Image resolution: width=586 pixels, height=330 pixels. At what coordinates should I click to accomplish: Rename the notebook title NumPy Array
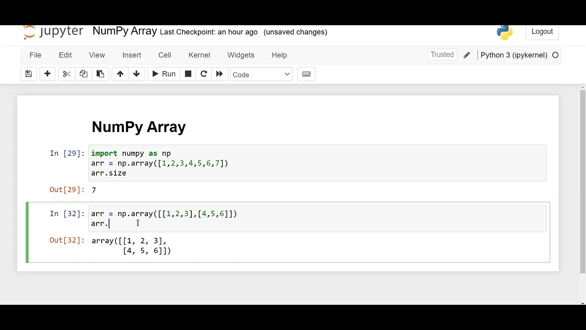pos(125,31)
